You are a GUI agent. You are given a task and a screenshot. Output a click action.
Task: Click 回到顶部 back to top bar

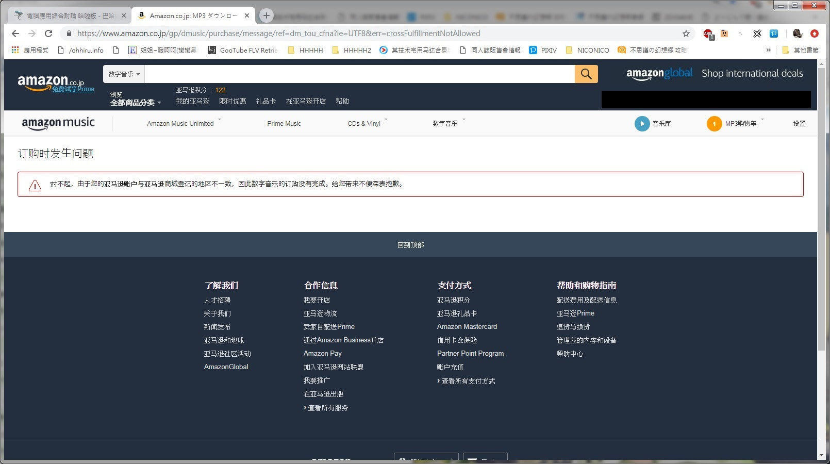tap(410, 245)
